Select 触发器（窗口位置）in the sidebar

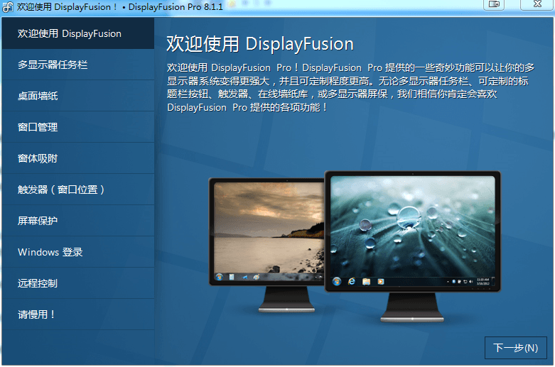[x=77, y=190]
